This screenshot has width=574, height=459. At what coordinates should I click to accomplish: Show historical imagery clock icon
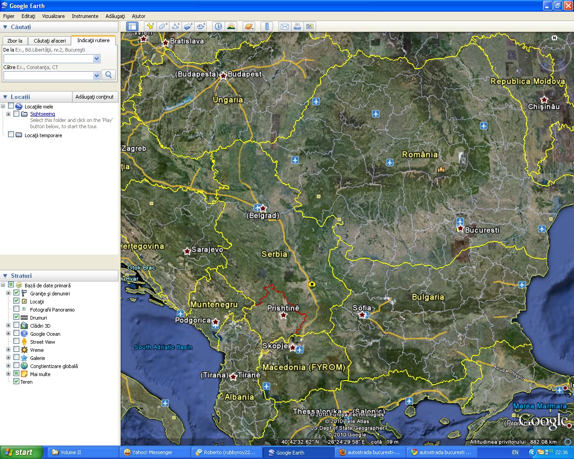click(218, 26)
